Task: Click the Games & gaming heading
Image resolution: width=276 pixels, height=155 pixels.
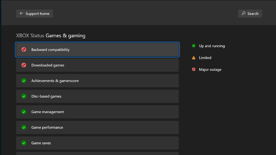Action: (66, 36)
